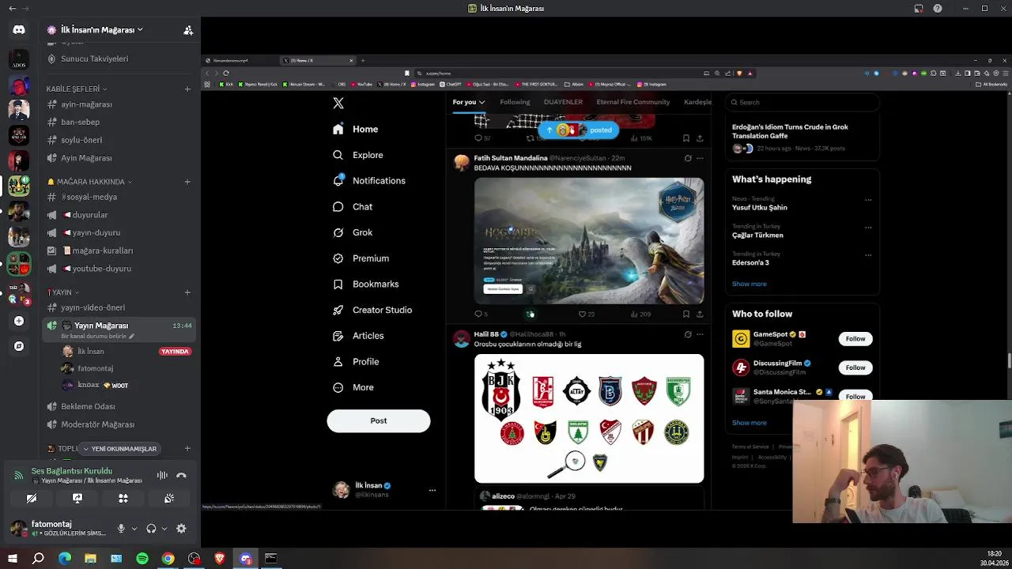This screenshot has width=1012, height=569.
Task: Open Grok in X sidebar
Action: pos(353,232)
